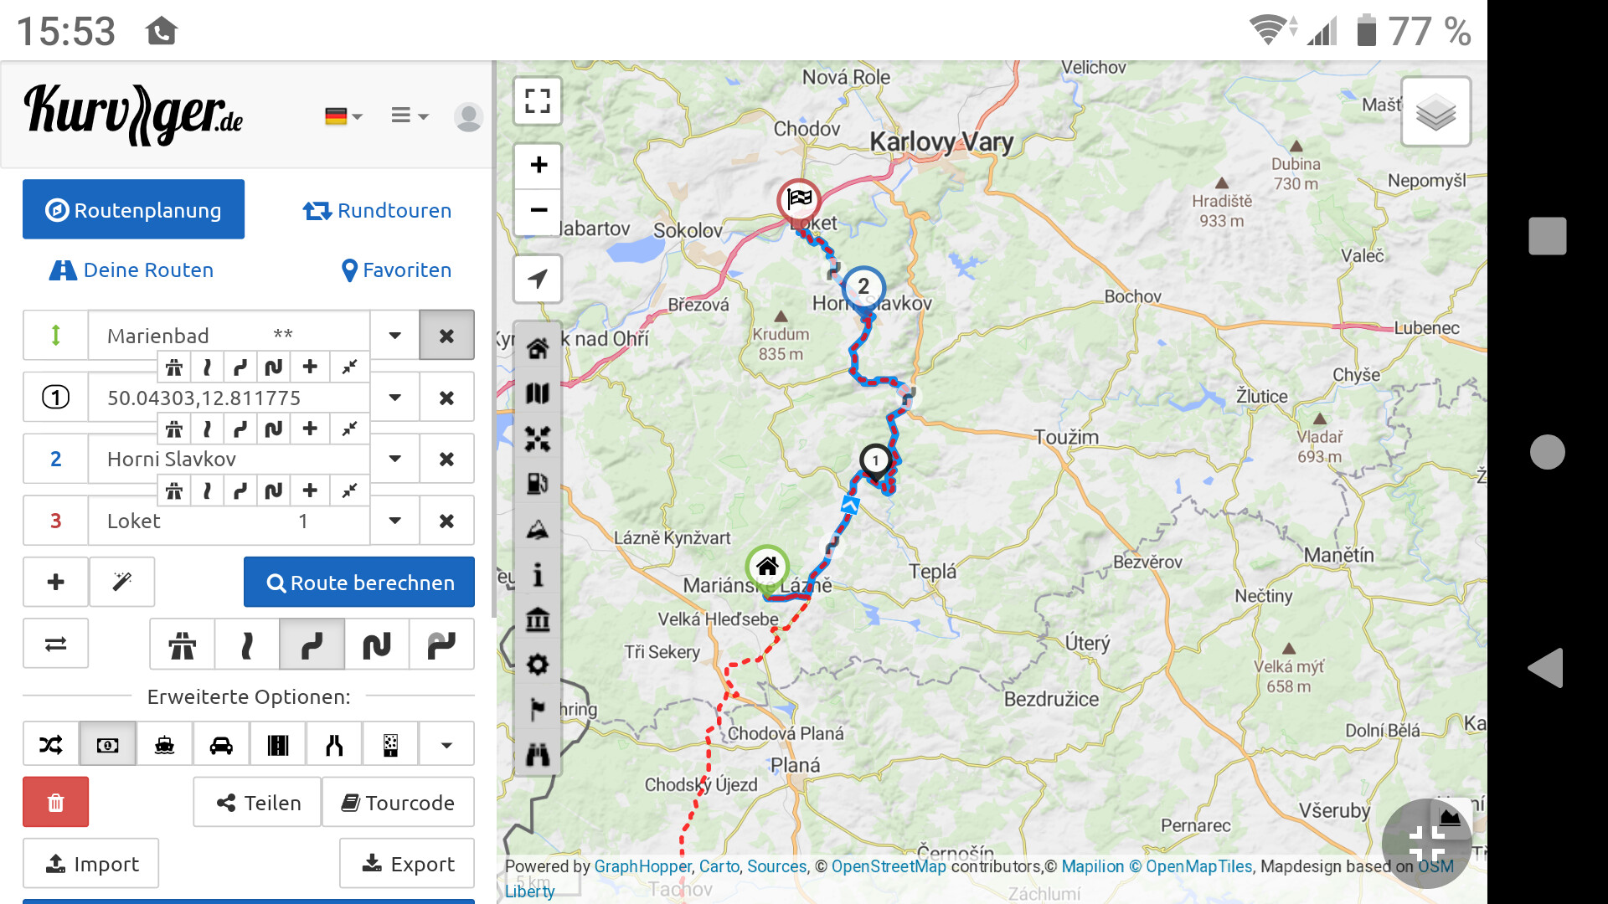Click finish flag marker on map
The height and width of the screenshot is (904, 1608).
click(x=799, y=200)
